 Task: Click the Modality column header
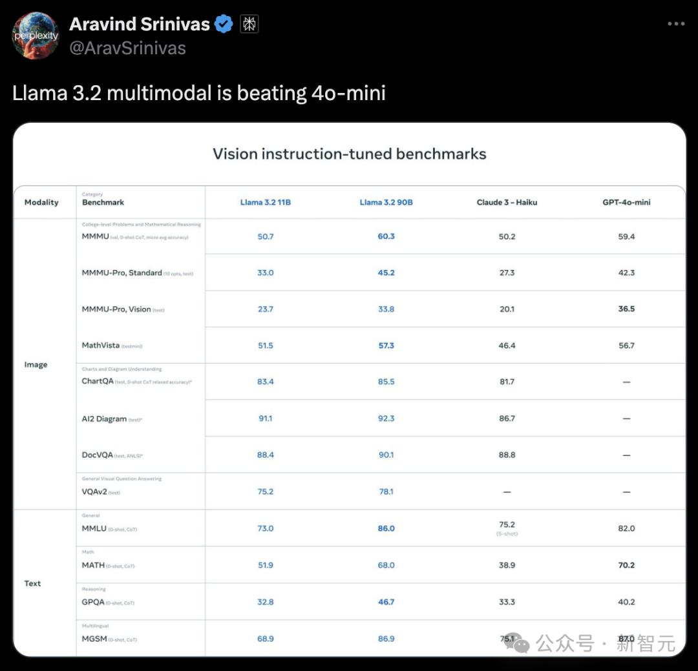(x=41, y=202)
